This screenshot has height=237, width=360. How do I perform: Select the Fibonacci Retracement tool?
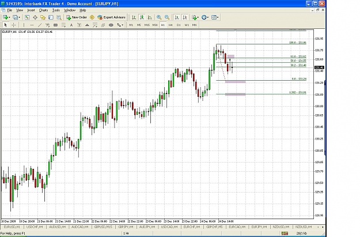click(x=63, y=25)
